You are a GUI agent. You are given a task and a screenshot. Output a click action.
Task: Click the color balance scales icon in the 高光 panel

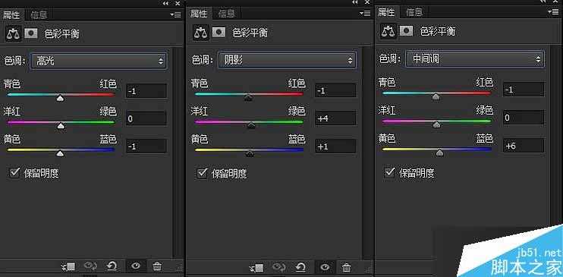click(x=13, y=33)
